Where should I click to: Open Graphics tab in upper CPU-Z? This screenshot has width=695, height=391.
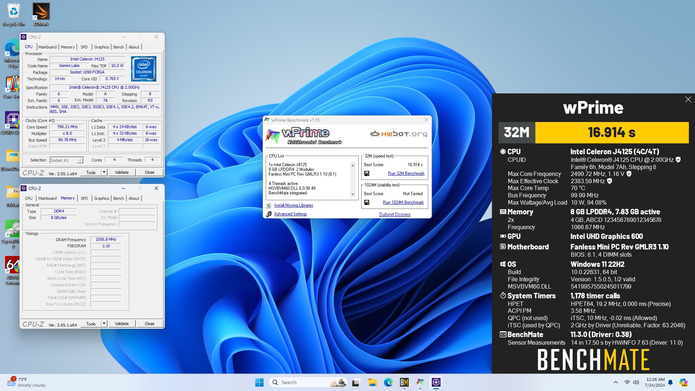click(x=102, y=47)
